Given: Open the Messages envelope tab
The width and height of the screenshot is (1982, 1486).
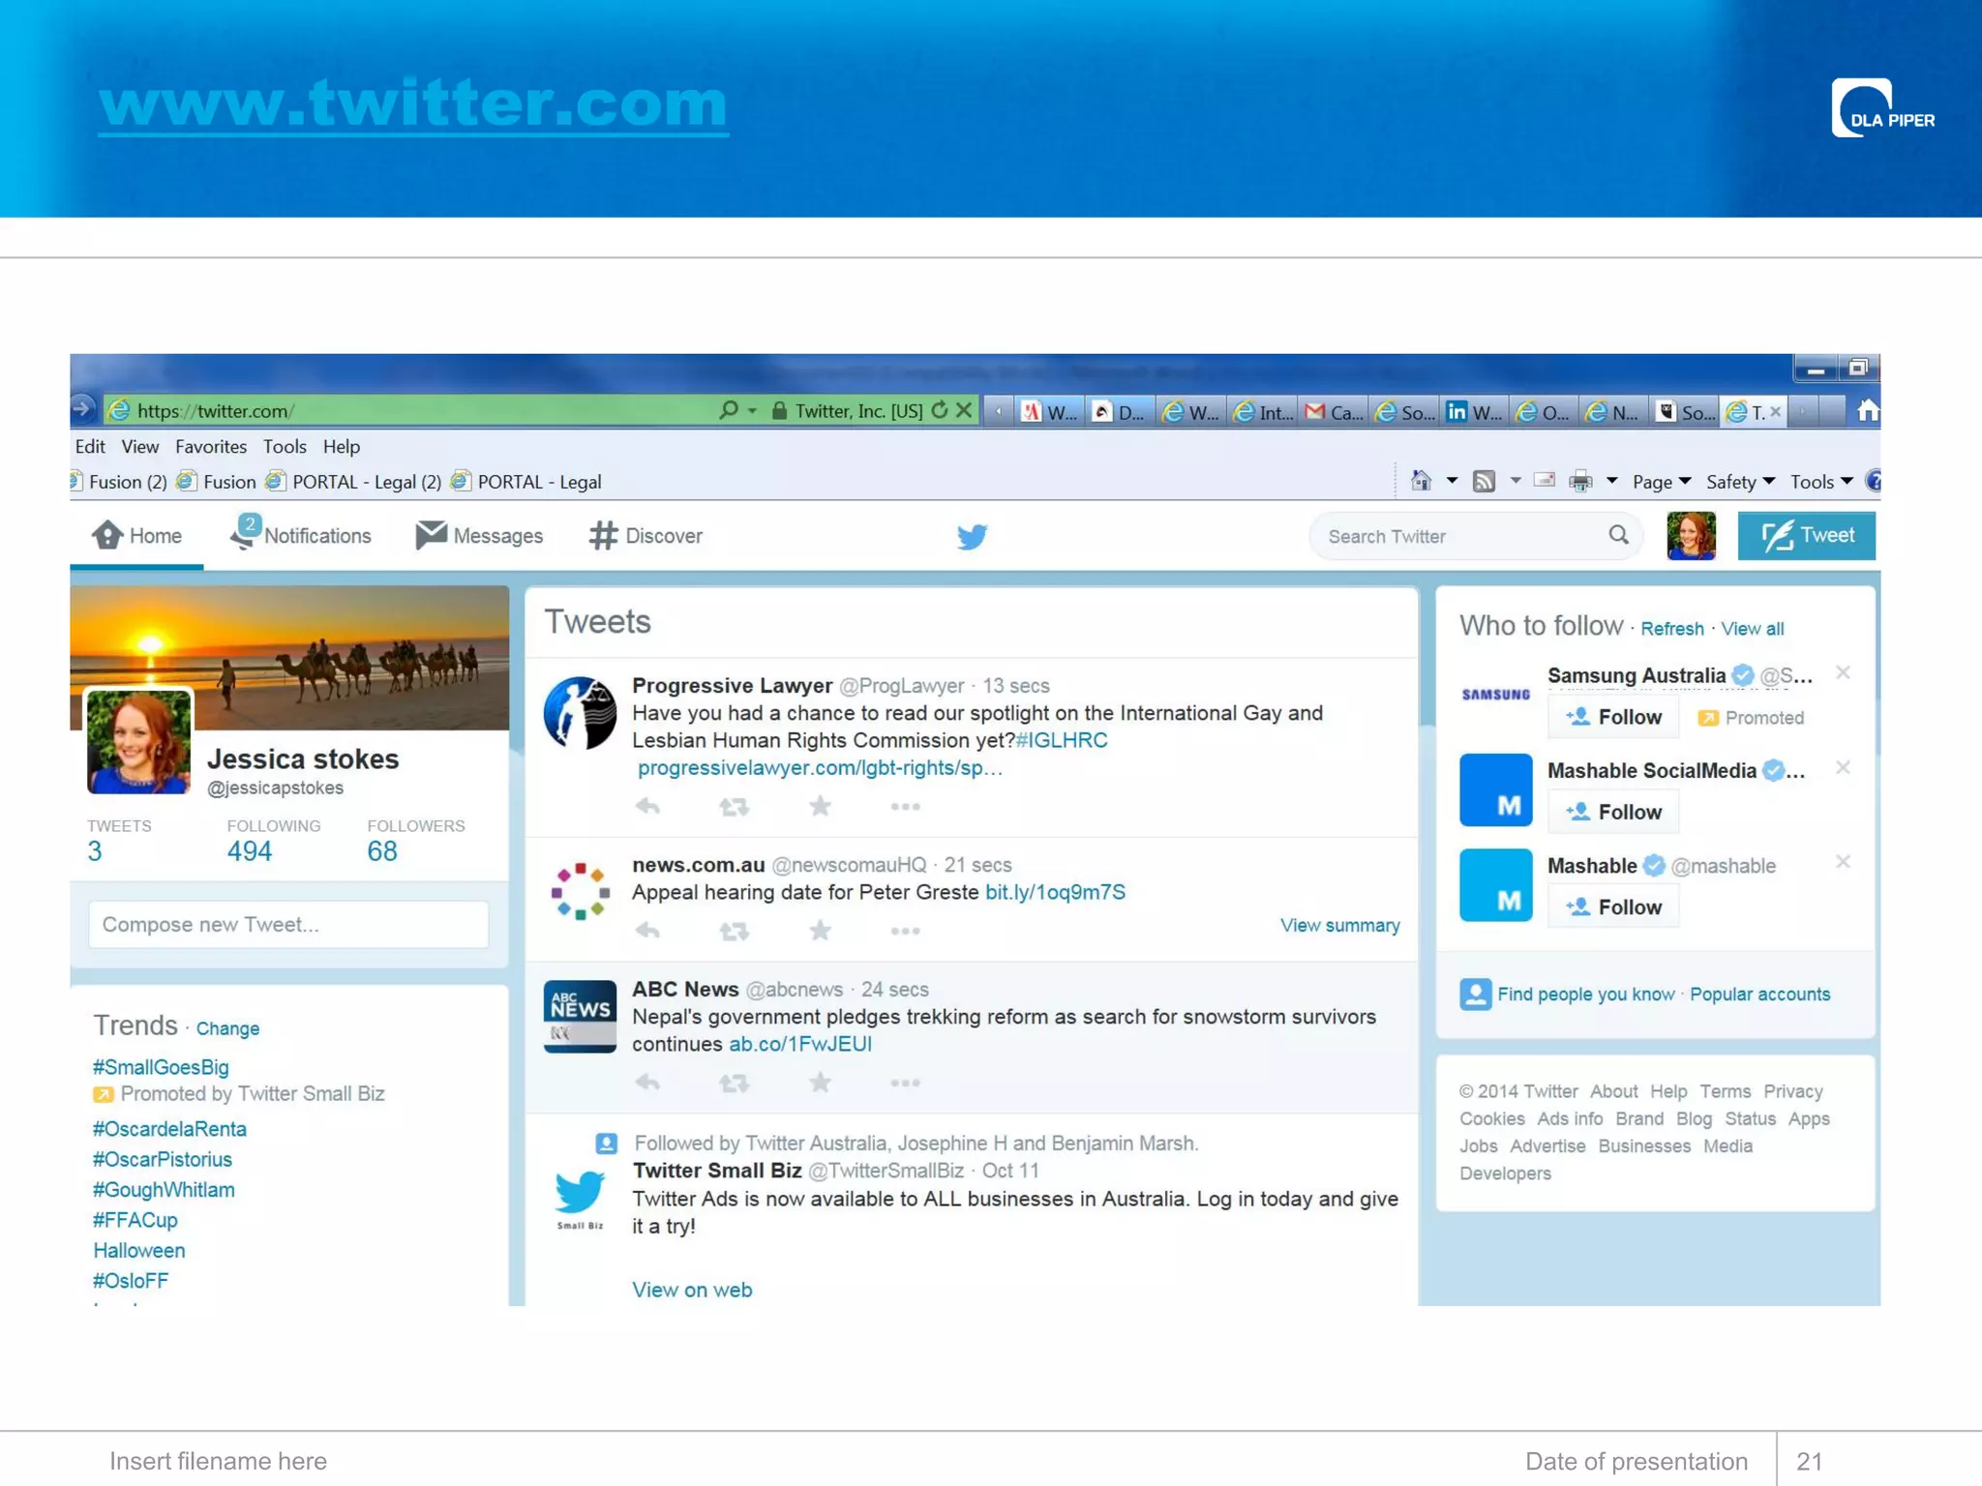Looking at the screenshot, I should (479, 536).
